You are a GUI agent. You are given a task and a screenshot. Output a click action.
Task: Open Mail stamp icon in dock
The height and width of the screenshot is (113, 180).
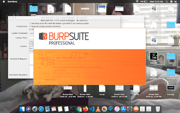(47, 109)
